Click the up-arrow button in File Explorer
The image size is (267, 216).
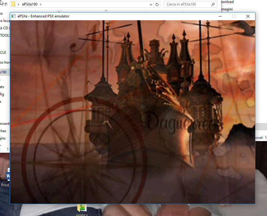pos(6,4)
